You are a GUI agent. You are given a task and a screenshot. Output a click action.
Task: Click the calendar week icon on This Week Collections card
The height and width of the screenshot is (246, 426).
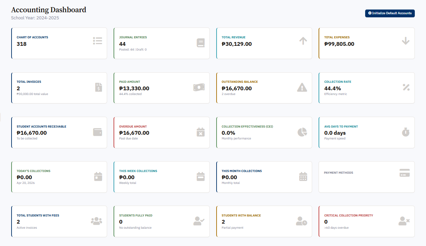[x=201, y=176]
